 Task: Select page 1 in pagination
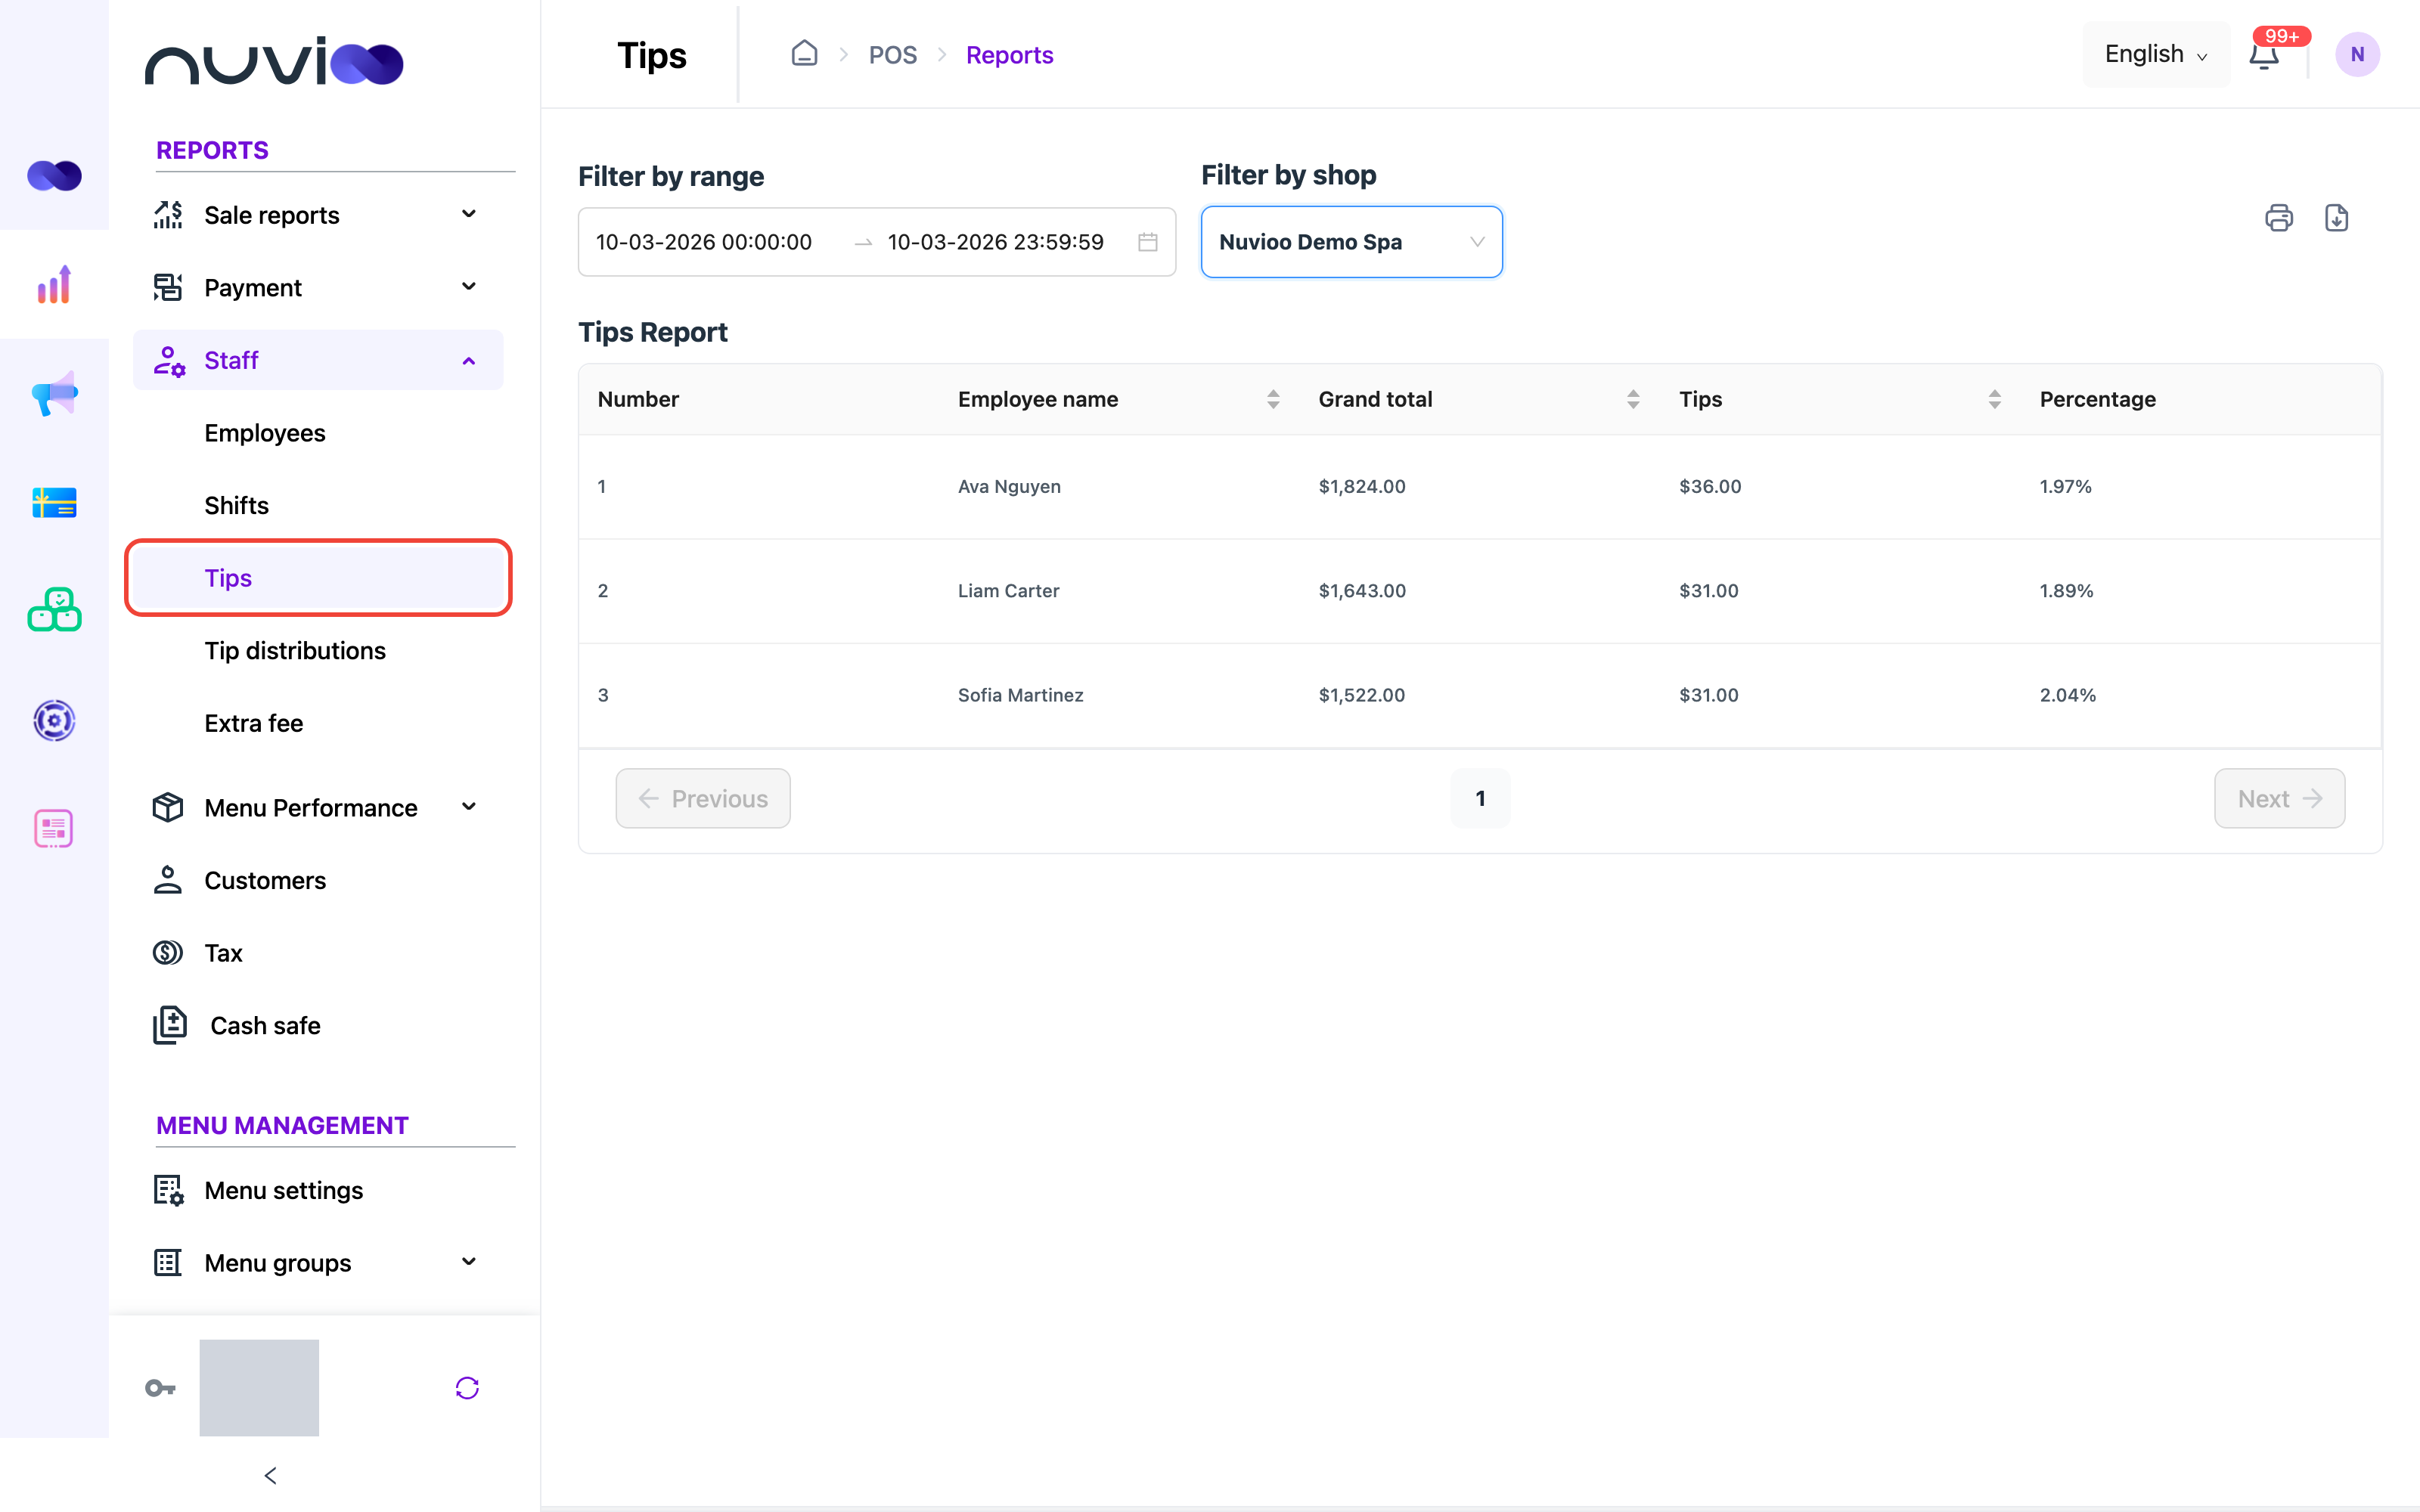[x=1480, y=798]
